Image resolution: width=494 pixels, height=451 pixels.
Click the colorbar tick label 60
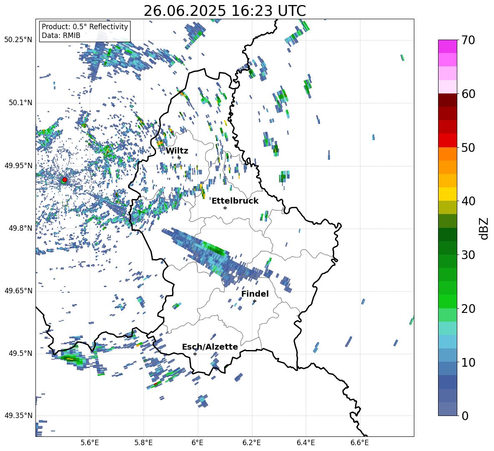point(469,94)
